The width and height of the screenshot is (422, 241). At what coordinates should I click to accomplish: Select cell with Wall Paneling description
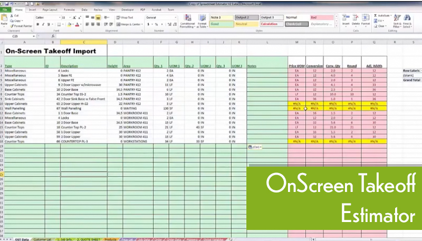pyautogui.click(x=84, y=109)
